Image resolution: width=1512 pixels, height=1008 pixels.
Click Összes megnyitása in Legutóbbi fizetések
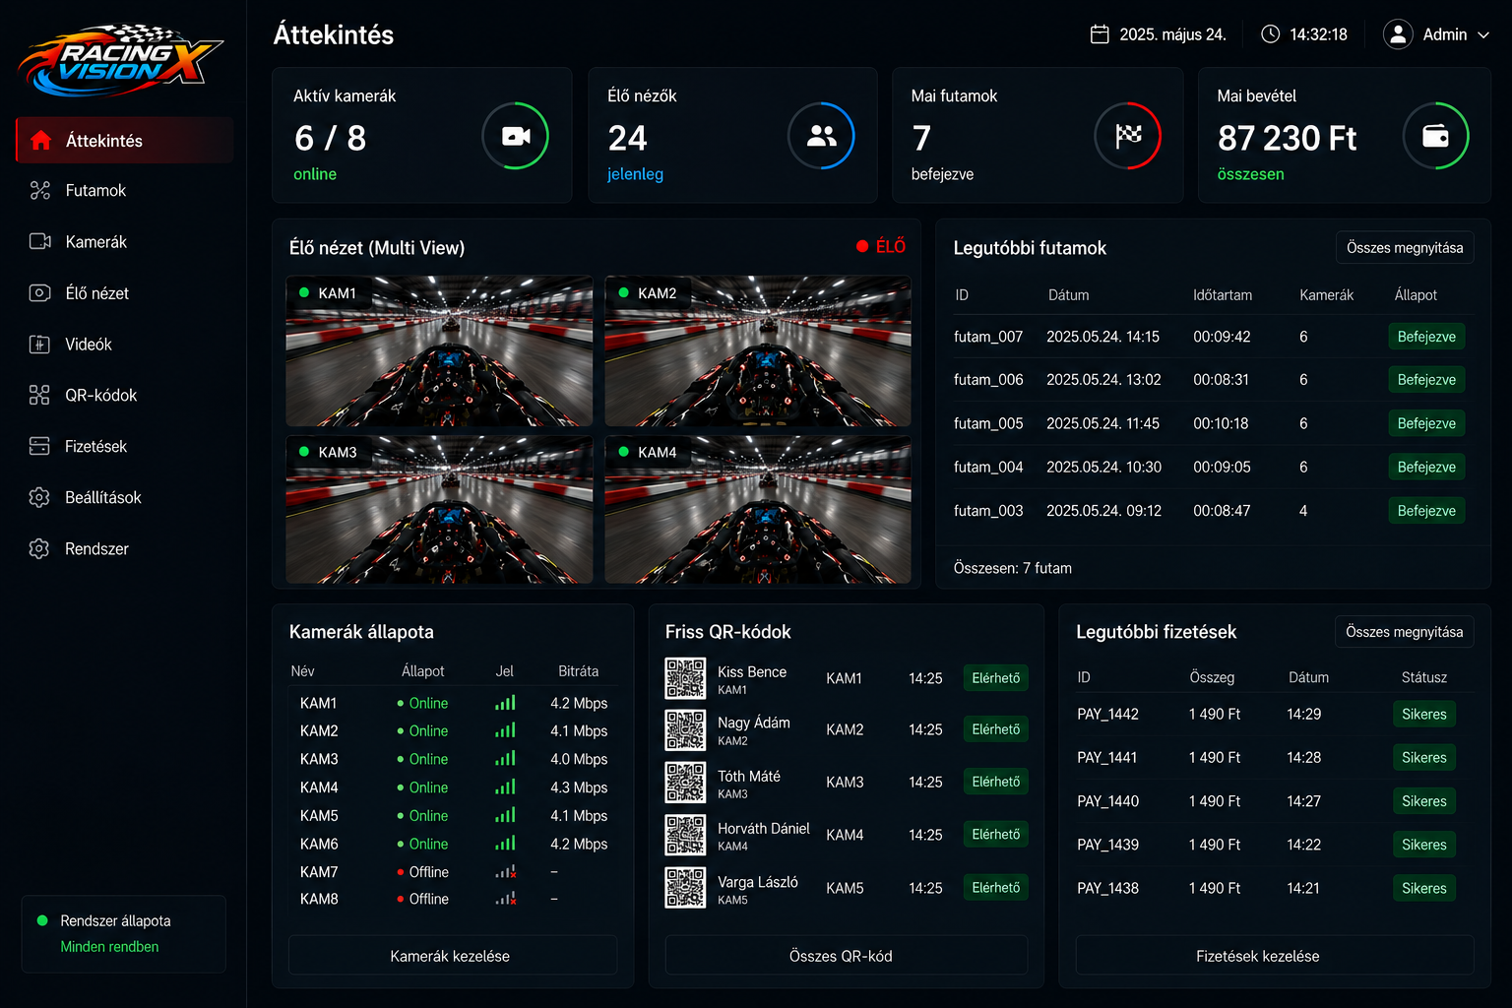1404,632
